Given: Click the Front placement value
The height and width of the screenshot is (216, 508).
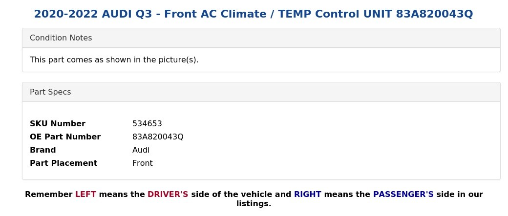Looking at the screenshot, I should pyautogui.click(x=143, y=163).
